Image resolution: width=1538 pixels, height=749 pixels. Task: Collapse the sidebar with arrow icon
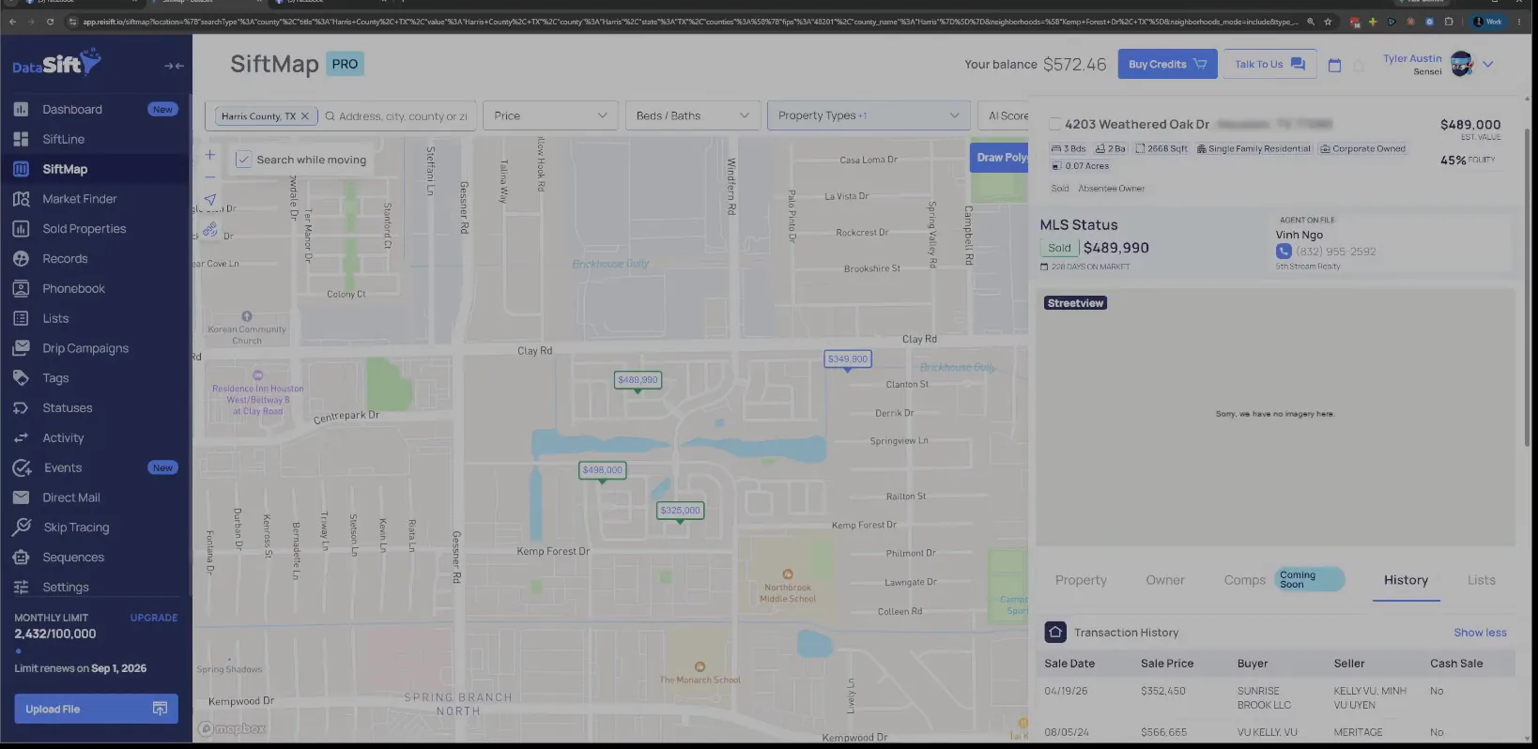click(x=174, y=66)
